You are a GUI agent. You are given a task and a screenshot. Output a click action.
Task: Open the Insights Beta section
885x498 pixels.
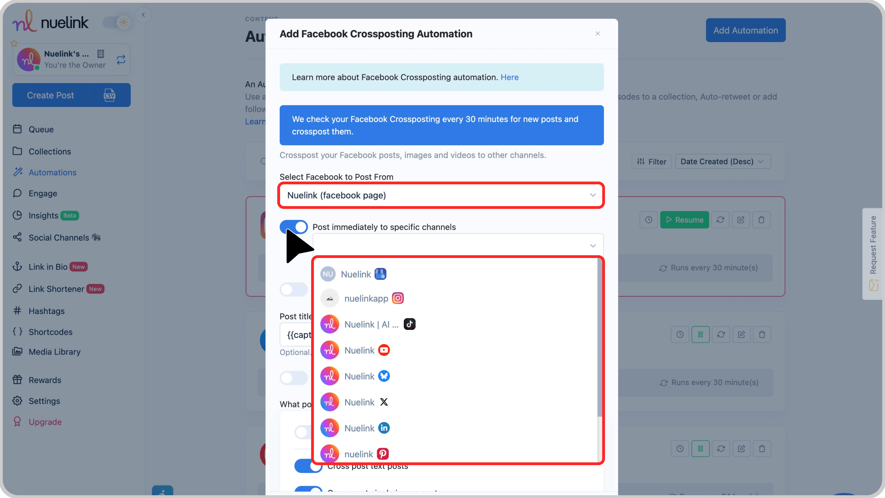pos(43,215)
